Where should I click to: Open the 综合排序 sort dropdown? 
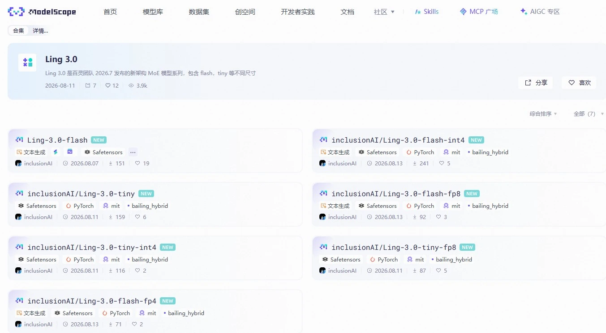click(x=543, y=114)
